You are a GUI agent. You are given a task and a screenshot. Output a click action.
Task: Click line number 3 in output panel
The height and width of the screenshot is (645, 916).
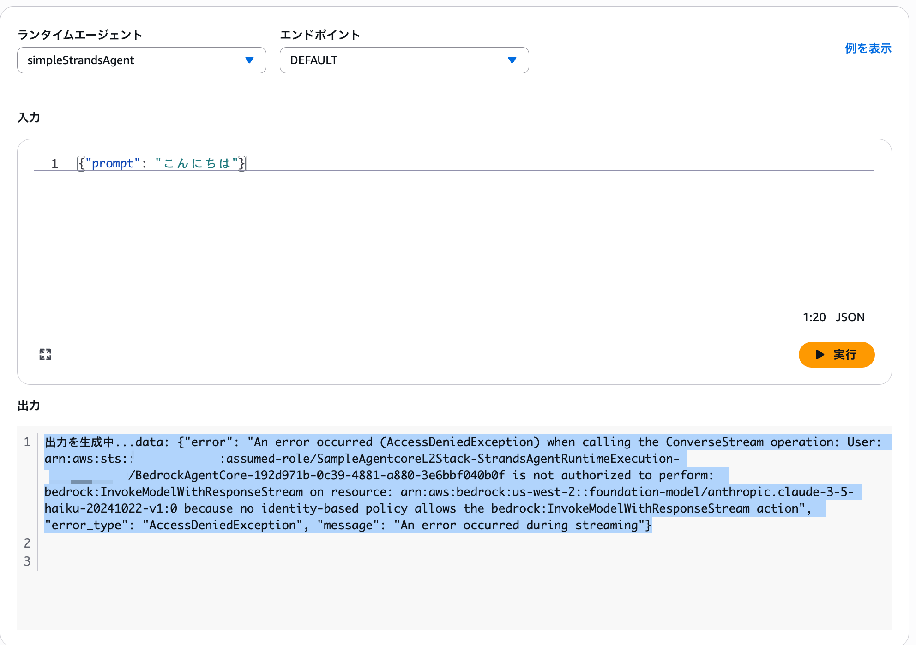[x=27, y=561]
